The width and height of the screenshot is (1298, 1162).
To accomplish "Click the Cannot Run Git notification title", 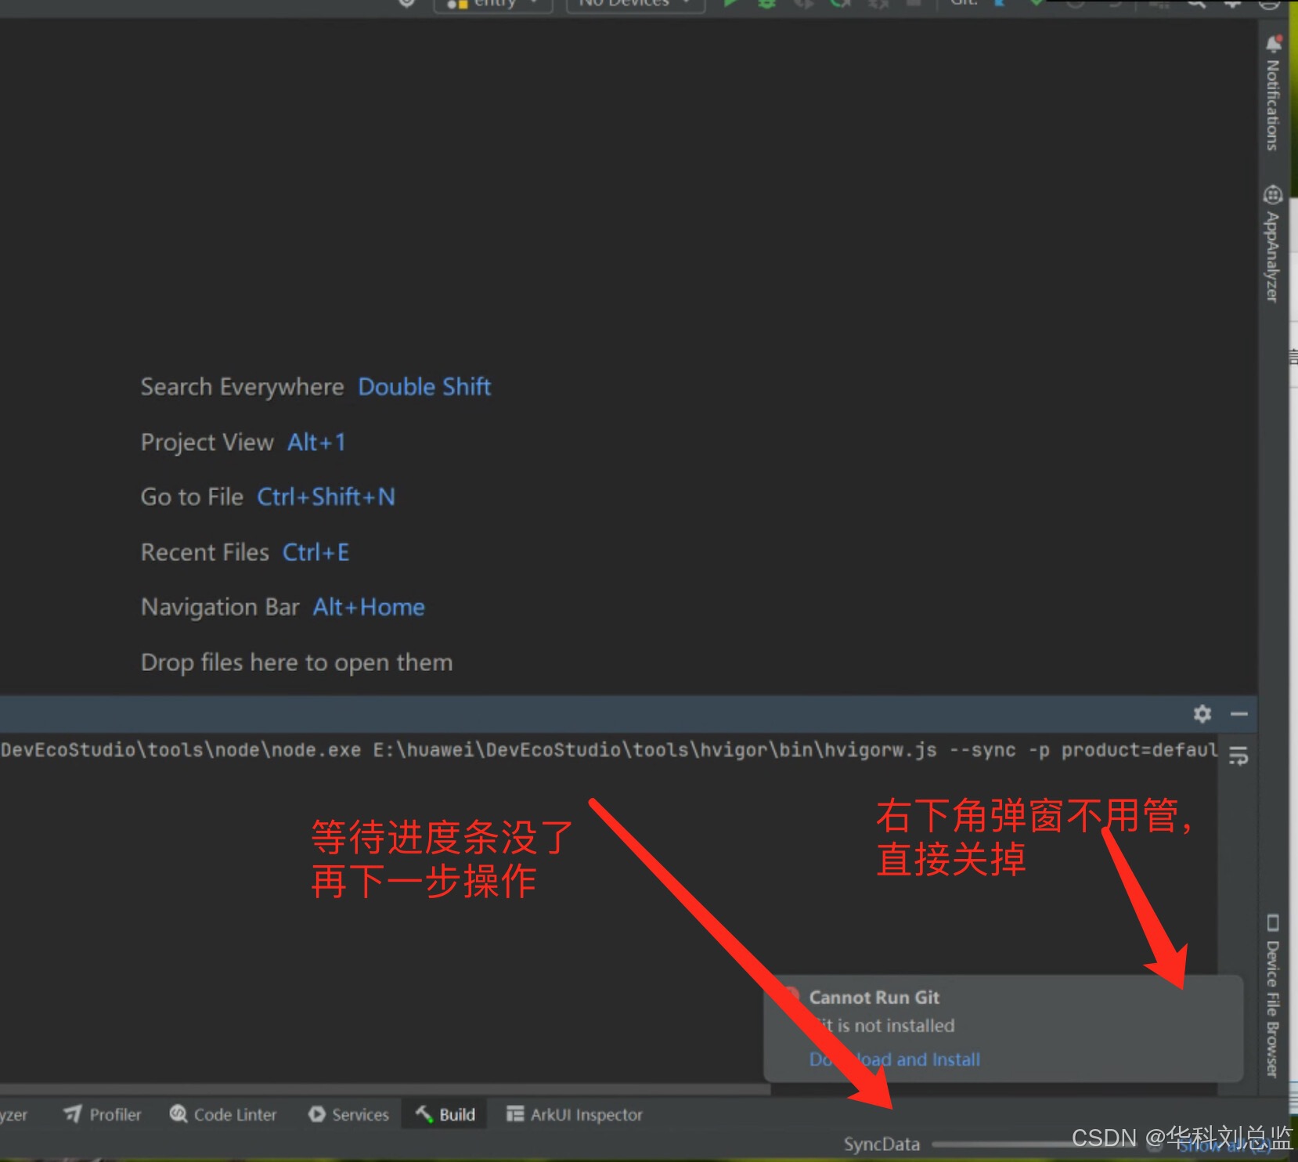I will click(874, 998).
